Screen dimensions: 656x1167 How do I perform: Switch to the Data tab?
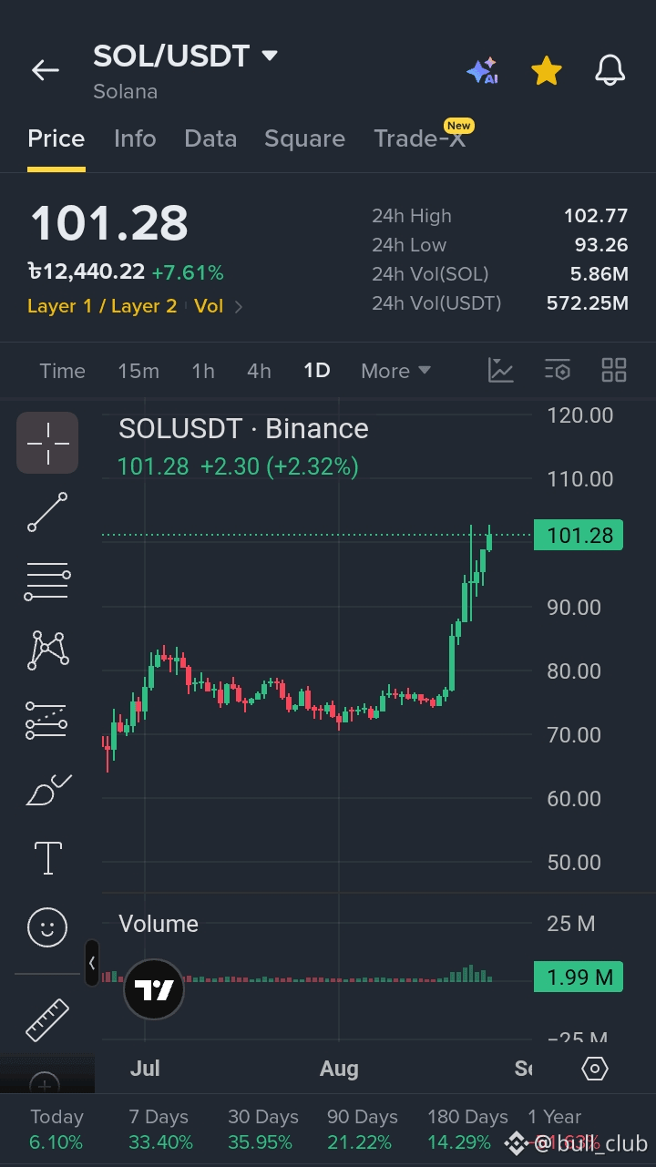click(x=210, y=138)
